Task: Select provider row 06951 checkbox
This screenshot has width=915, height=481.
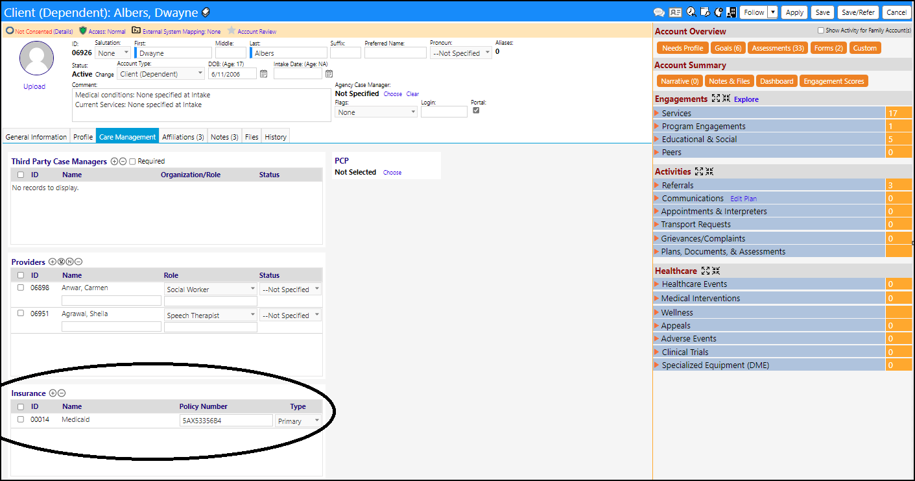Action: (x=21, y=314)
